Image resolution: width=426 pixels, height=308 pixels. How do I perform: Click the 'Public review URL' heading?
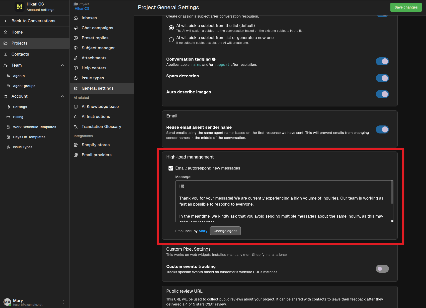(x=184, y=291)
